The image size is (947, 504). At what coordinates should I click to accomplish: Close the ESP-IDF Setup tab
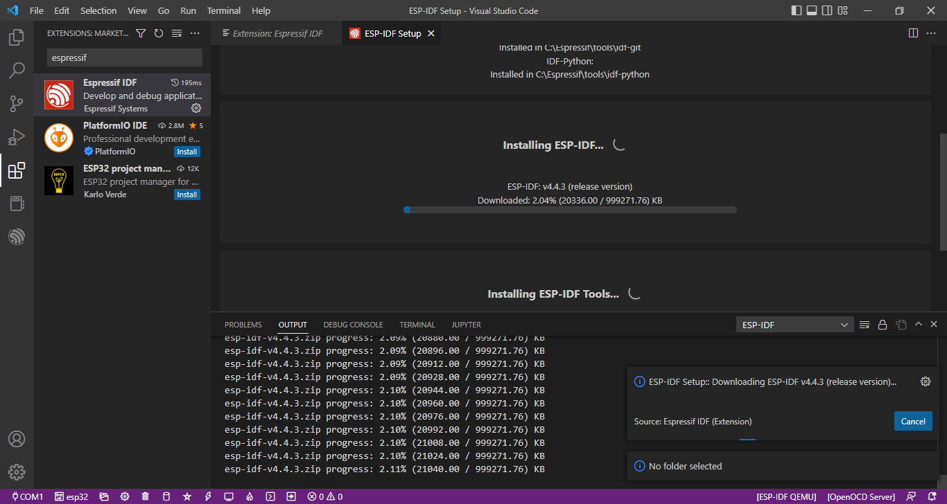431,33
